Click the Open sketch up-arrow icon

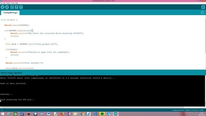[16, 7]
